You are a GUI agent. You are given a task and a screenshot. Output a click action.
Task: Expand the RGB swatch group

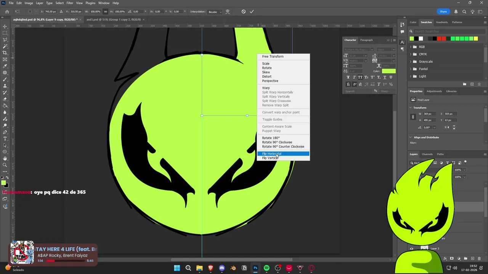410,47
